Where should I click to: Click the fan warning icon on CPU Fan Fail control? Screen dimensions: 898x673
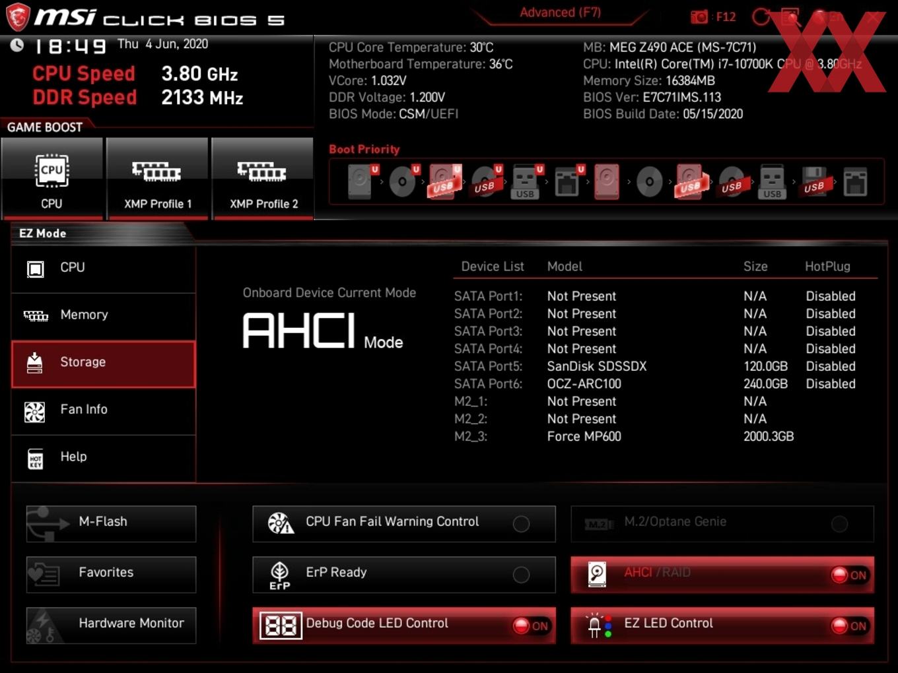click(281, 524)
